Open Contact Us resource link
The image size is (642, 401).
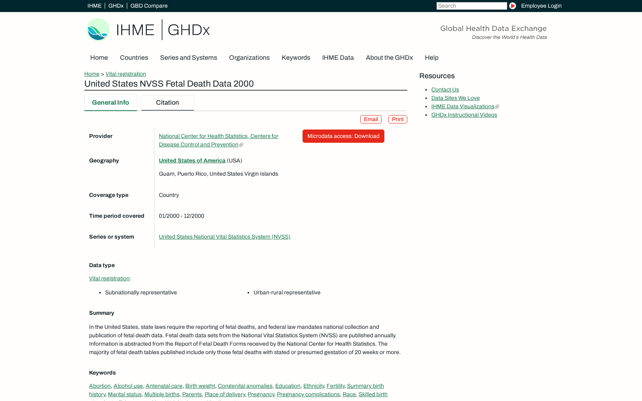[445, 89]
